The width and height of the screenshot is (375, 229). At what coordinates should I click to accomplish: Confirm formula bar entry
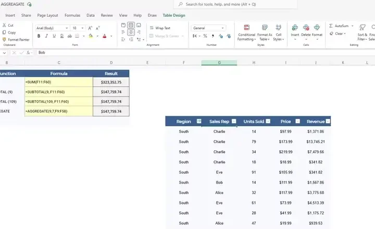21,53
